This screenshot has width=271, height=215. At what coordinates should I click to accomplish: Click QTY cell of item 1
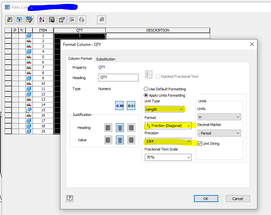[x=80, y=36]
